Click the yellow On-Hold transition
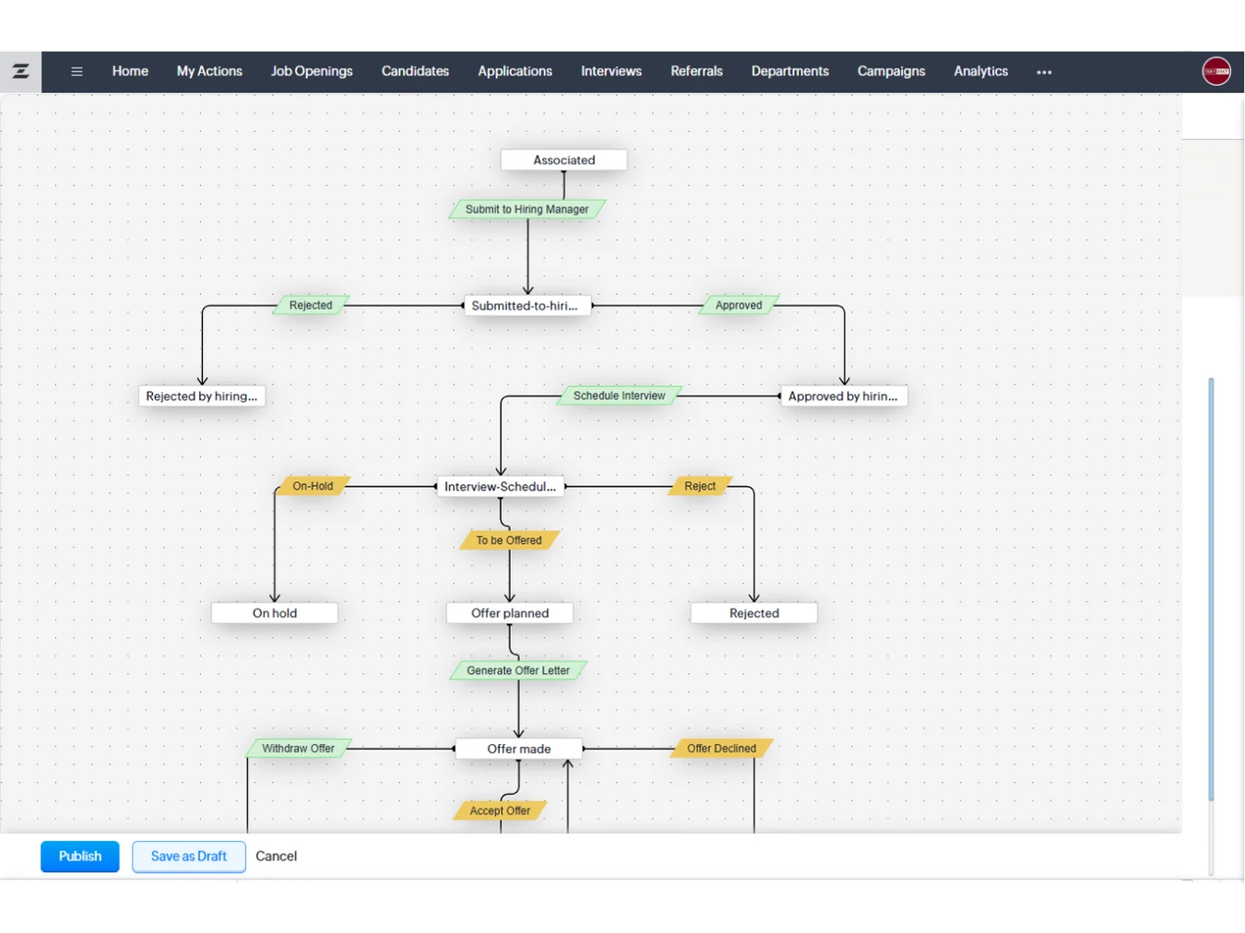This screenshot has width=1245, height=933. point(313,486)
